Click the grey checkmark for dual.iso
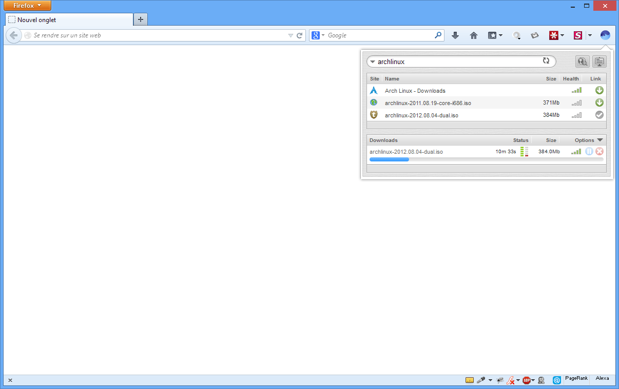619x389 pixels. 599,115
